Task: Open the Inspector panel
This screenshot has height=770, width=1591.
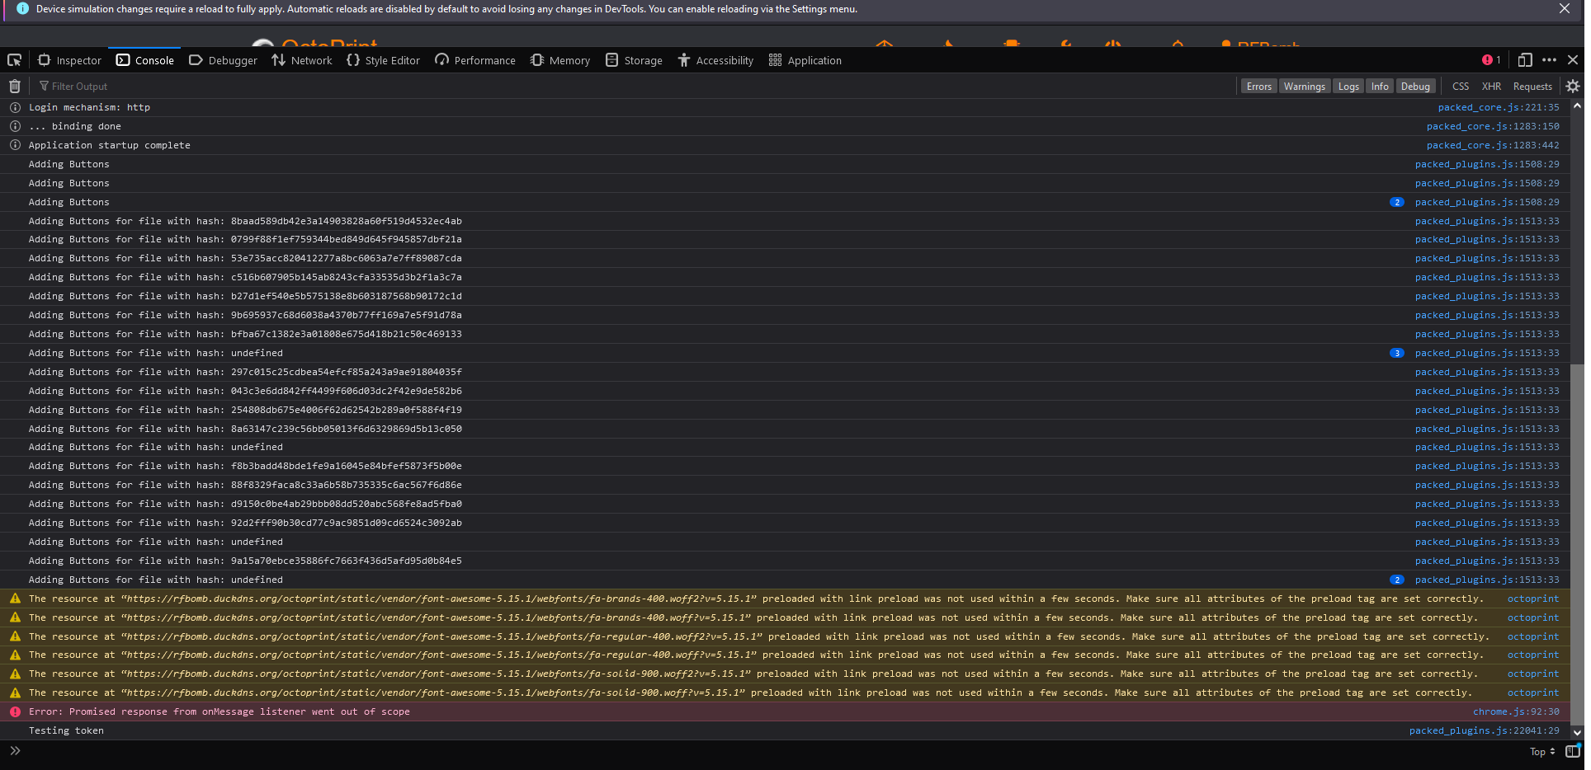Action: pos(69,60)
